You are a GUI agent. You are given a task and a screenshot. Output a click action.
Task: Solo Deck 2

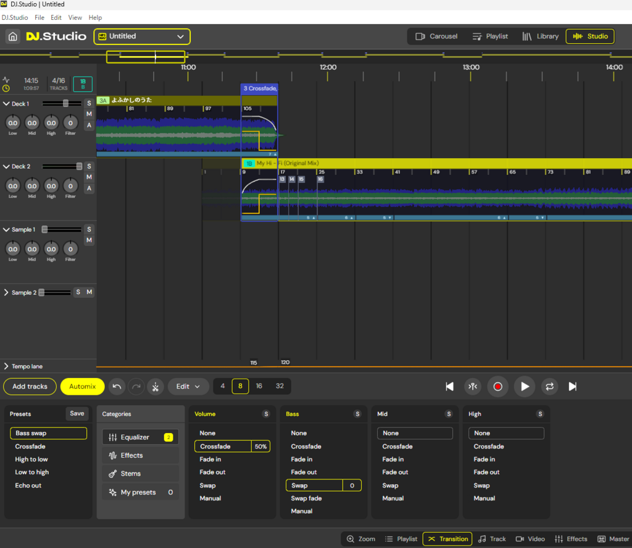(x=89, y=166)
